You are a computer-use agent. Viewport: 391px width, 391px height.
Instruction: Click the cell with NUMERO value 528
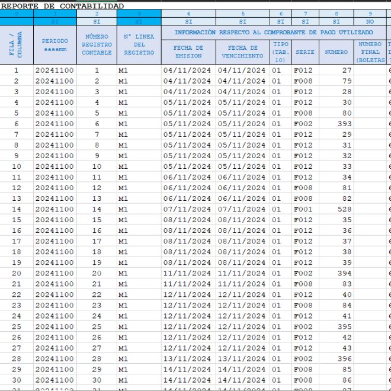tap(336, 209)
